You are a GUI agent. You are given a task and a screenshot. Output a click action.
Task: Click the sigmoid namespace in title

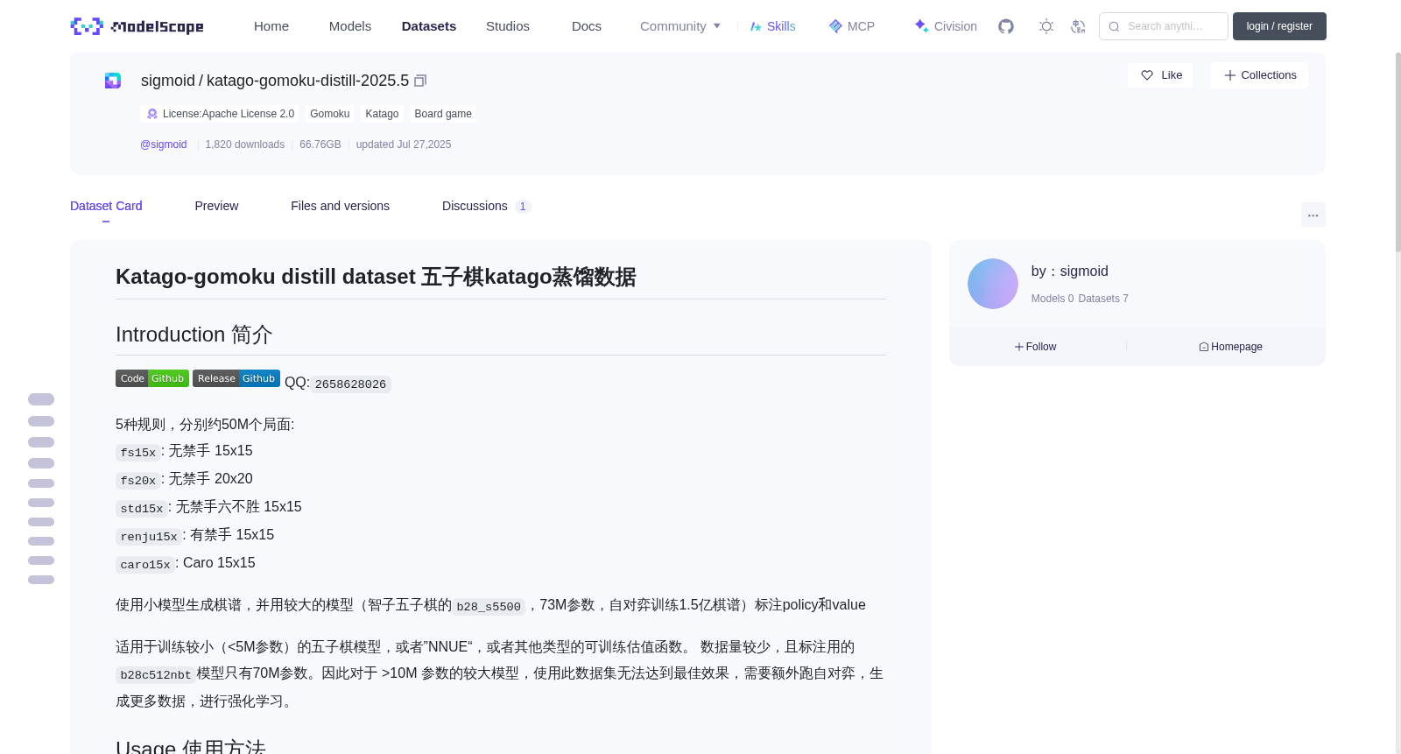tap(168, 81)
